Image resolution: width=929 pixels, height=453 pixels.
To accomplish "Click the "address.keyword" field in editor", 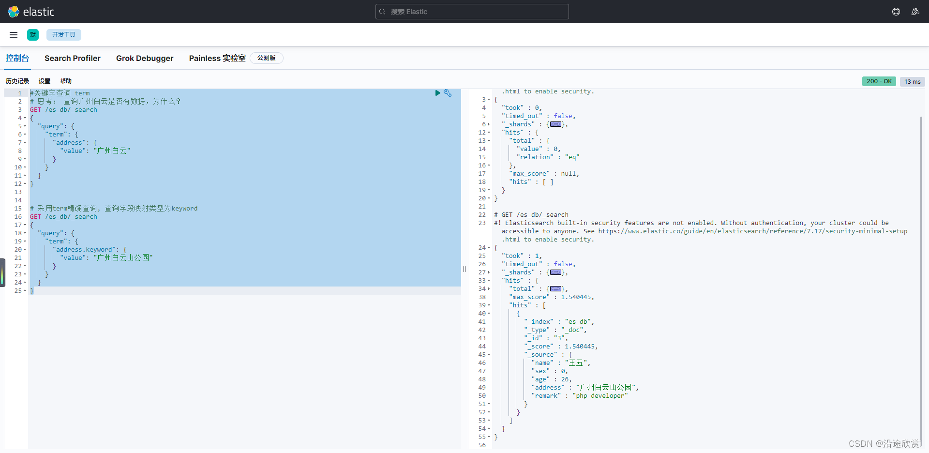I will tap(84, 250).
